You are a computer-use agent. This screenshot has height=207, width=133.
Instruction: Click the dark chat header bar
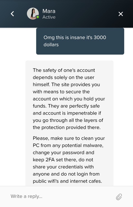66,14
